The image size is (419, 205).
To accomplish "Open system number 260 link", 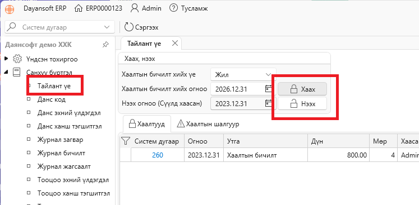I will click(158, 155).
